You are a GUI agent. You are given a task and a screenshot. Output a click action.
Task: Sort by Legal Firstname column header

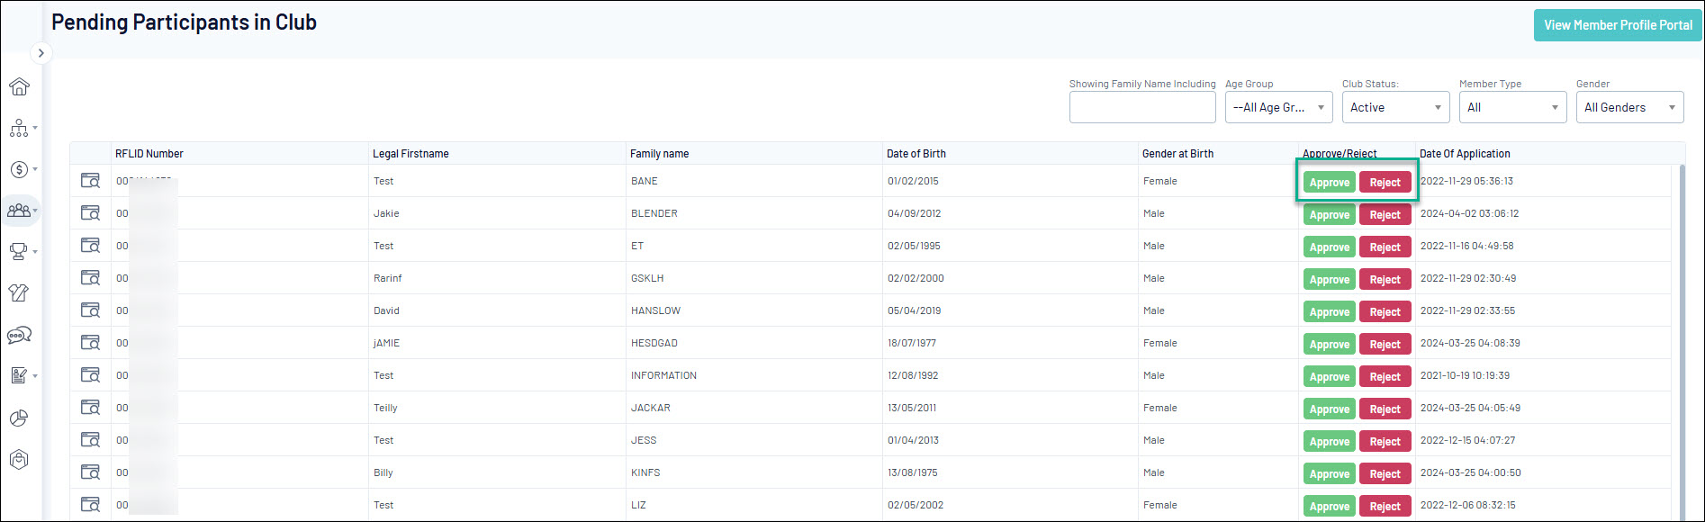410,154
